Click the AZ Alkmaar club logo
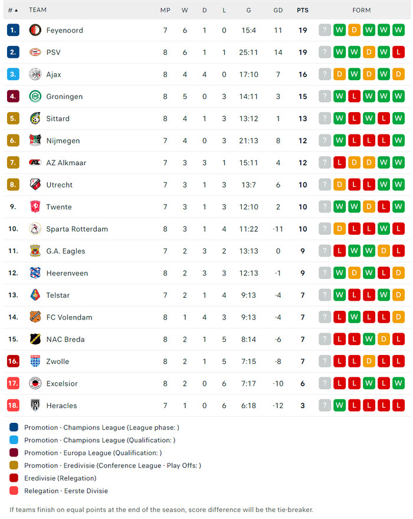 (x=35, y=163)
